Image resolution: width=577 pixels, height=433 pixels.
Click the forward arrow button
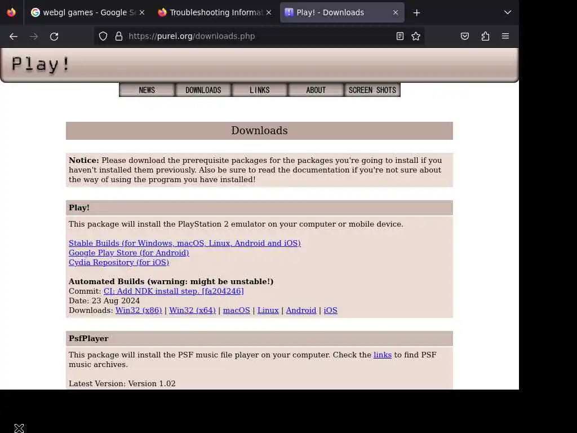[34, 37]
